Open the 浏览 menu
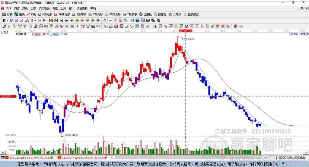Image resolution: width=309 pixels, height=167 pixels. [17, 8]
